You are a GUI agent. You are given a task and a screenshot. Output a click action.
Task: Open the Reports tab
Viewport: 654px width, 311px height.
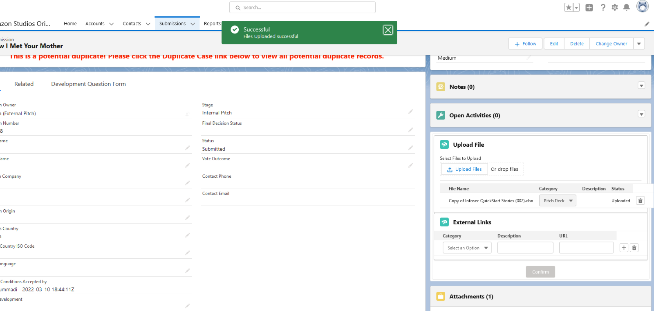click(x=212, y=24)
